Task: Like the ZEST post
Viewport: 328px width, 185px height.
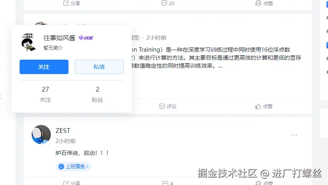Action: point(264,183)
